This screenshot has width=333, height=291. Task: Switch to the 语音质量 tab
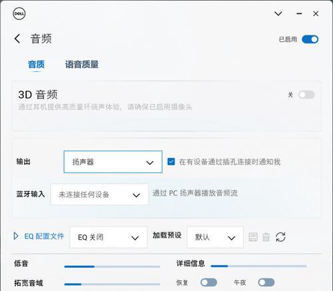[82, 65]
